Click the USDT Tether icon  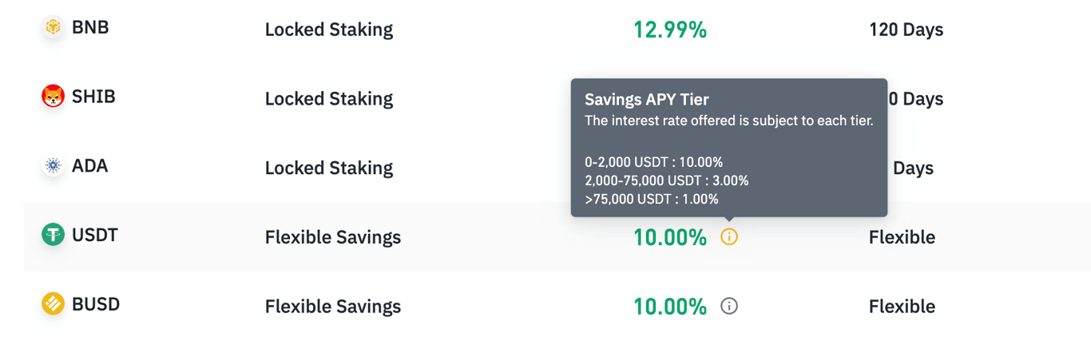[53, 235]
